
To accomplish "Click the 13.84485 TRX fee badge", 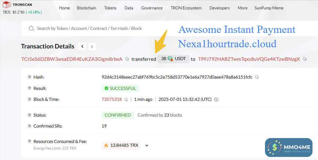I will coord(121,145).
